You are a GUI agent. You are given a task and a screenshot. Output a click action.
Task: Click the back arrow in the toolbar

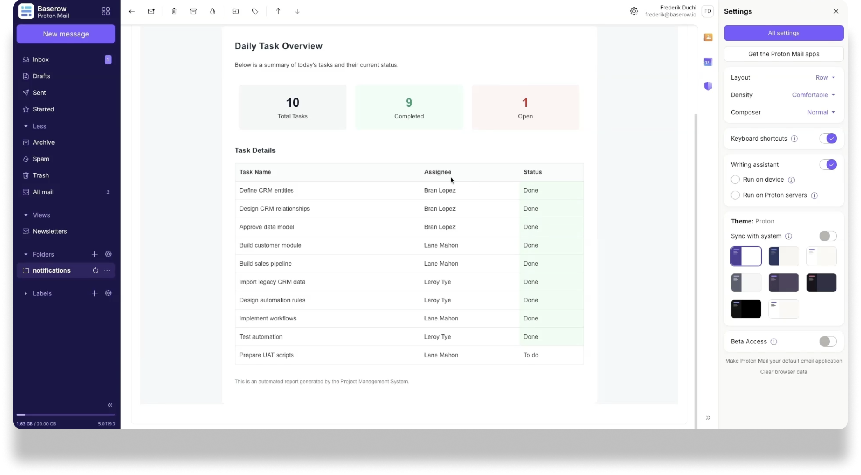pos(132,11)
